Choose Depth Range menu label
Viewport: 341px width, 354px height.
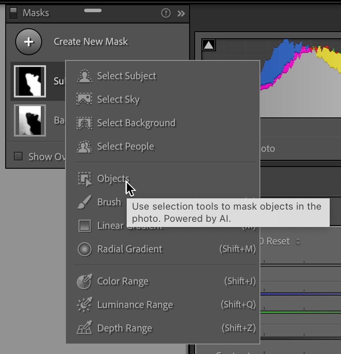click(125, 328)
